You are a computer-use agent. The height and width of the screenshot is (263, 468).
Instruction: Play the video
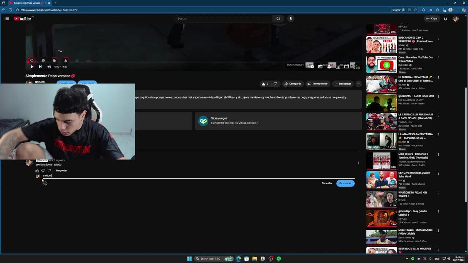point(32,66)
